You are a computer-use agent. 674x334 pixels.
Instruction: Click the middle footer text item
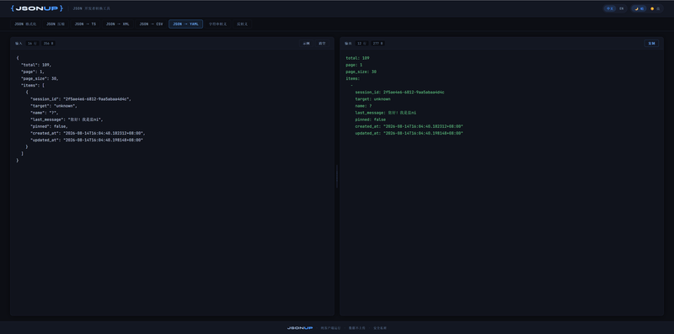(x=356, y=328)
